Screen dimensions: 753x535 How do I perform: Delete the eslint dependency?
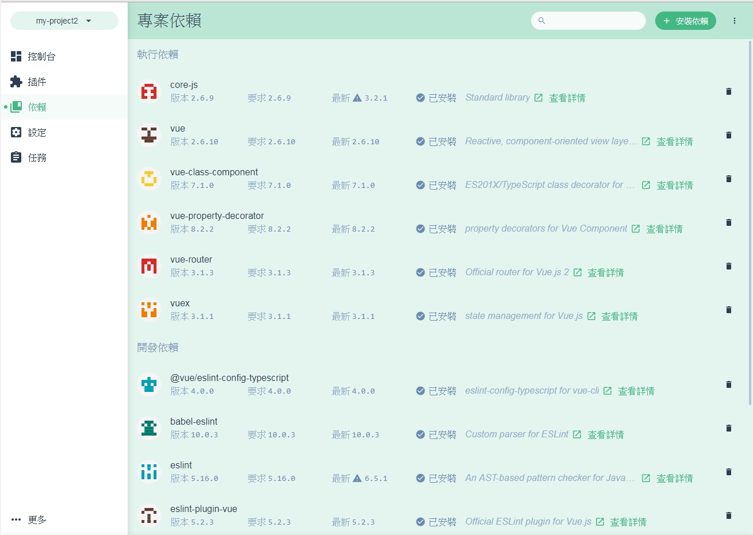tap(729, 472)
